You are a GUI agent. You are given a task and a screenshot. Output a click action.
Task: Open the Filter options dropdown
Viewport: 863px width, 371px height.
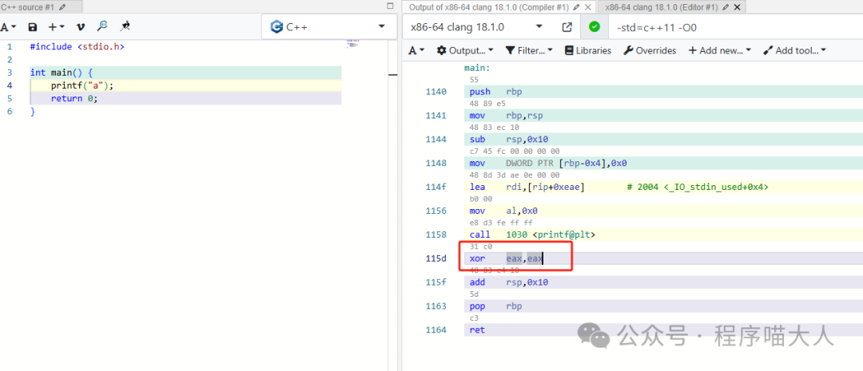pyautogui.click(x=529, y=50)
